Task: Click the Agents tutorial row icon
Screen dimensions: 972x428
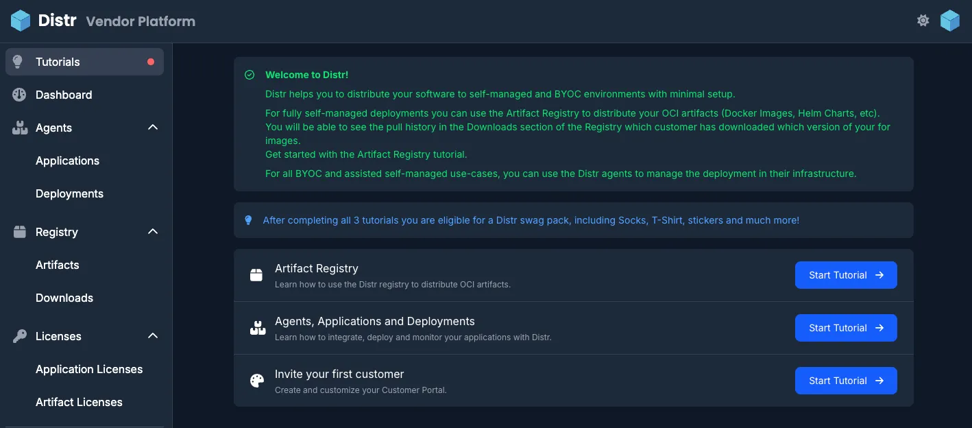Action: pyautogui.click(x=257, y=327)
